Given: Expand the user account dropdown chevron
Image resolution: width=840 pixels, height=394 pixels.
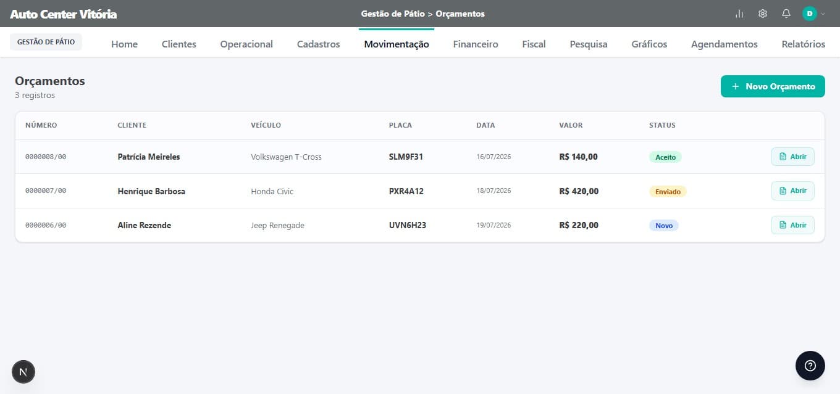Looking at the screenshot, I should 823,14.
